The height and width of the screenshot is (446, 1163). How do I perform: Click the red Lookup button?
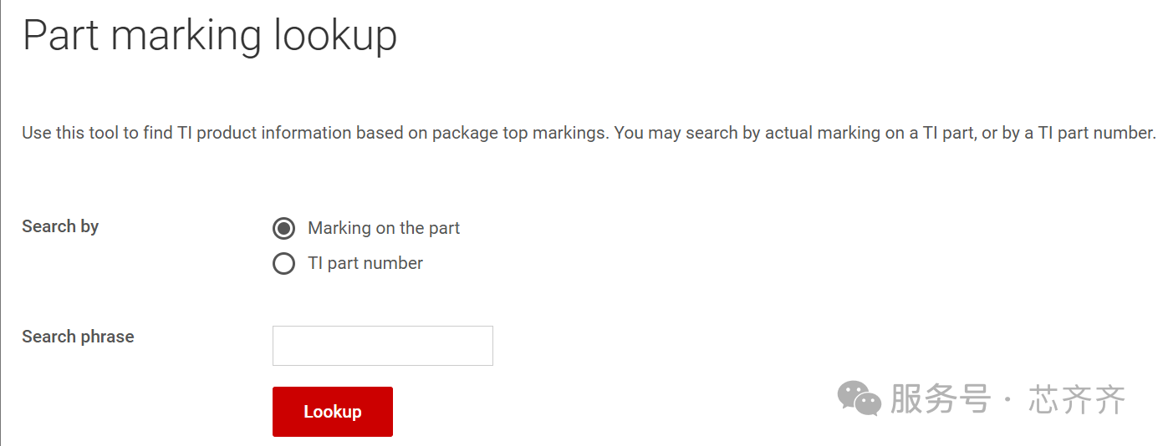[x=333, y=412]
